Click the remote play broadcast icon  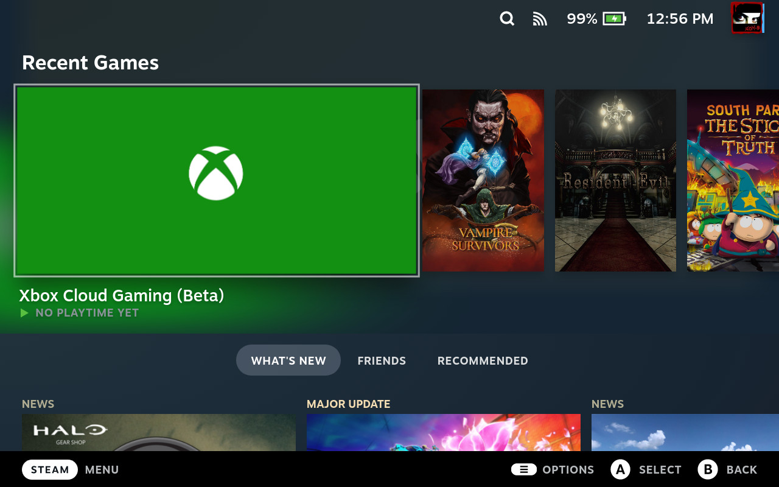coord(540,19)
